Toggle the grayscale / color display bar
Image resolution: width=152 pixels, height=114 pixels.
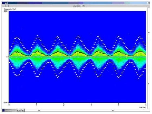[x=79, y=6]
